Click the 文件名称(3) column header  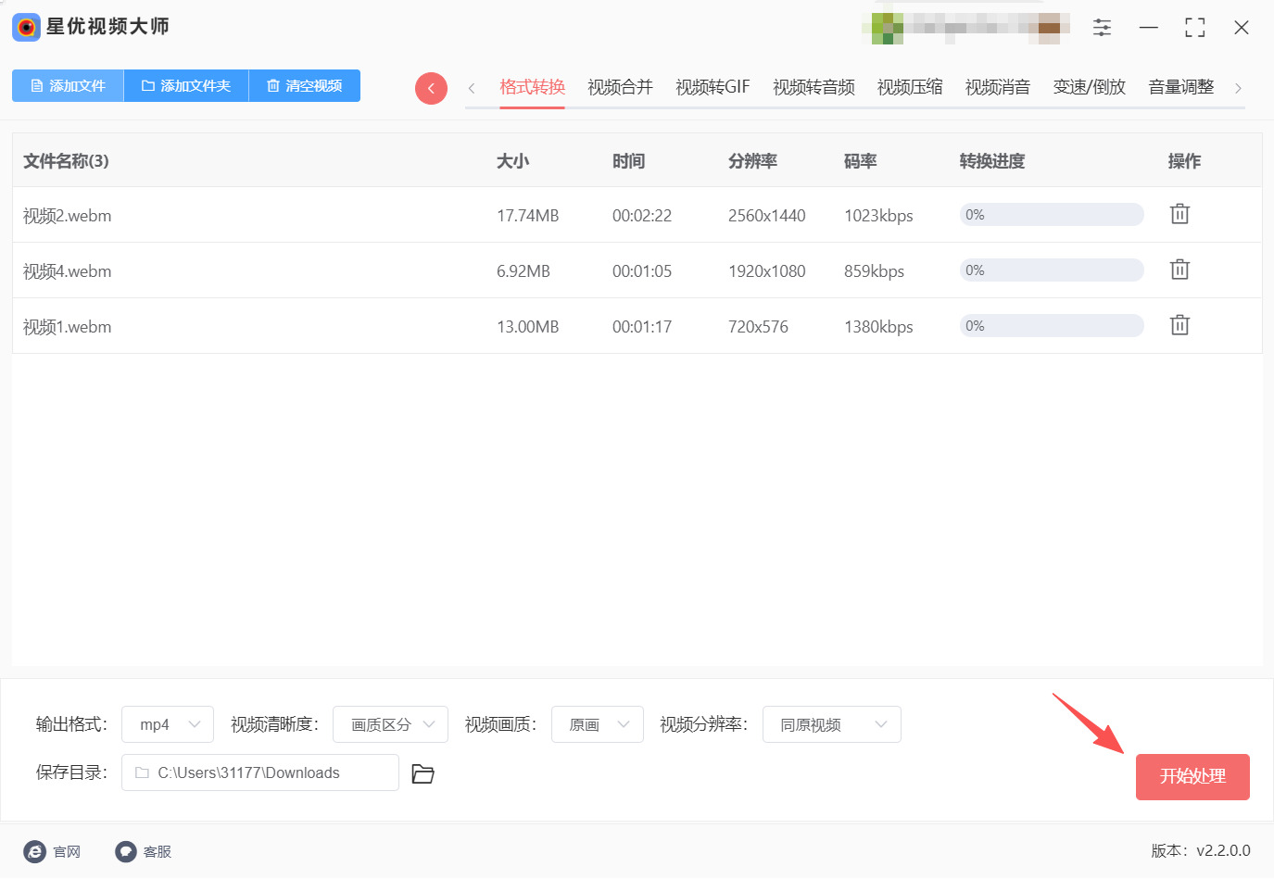point(66,161)
